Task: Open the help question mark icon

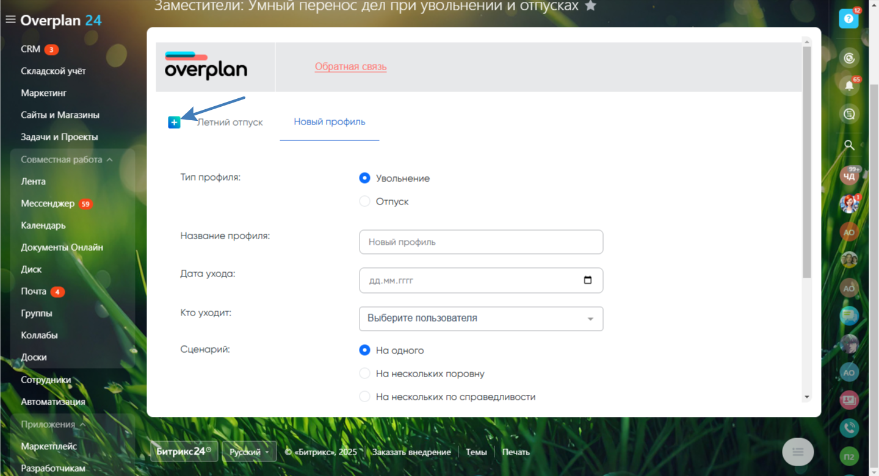Action: pyautogui.click(x=848, y=19)
